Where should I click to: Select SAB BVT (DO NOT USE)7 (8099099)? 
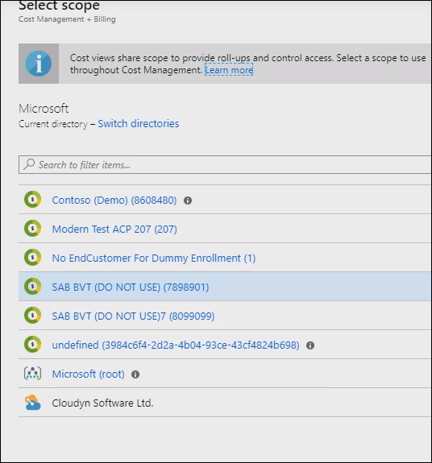point(133,316)
